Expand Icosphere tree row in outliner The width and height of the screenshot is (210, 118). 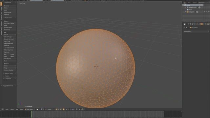point(185,12)
